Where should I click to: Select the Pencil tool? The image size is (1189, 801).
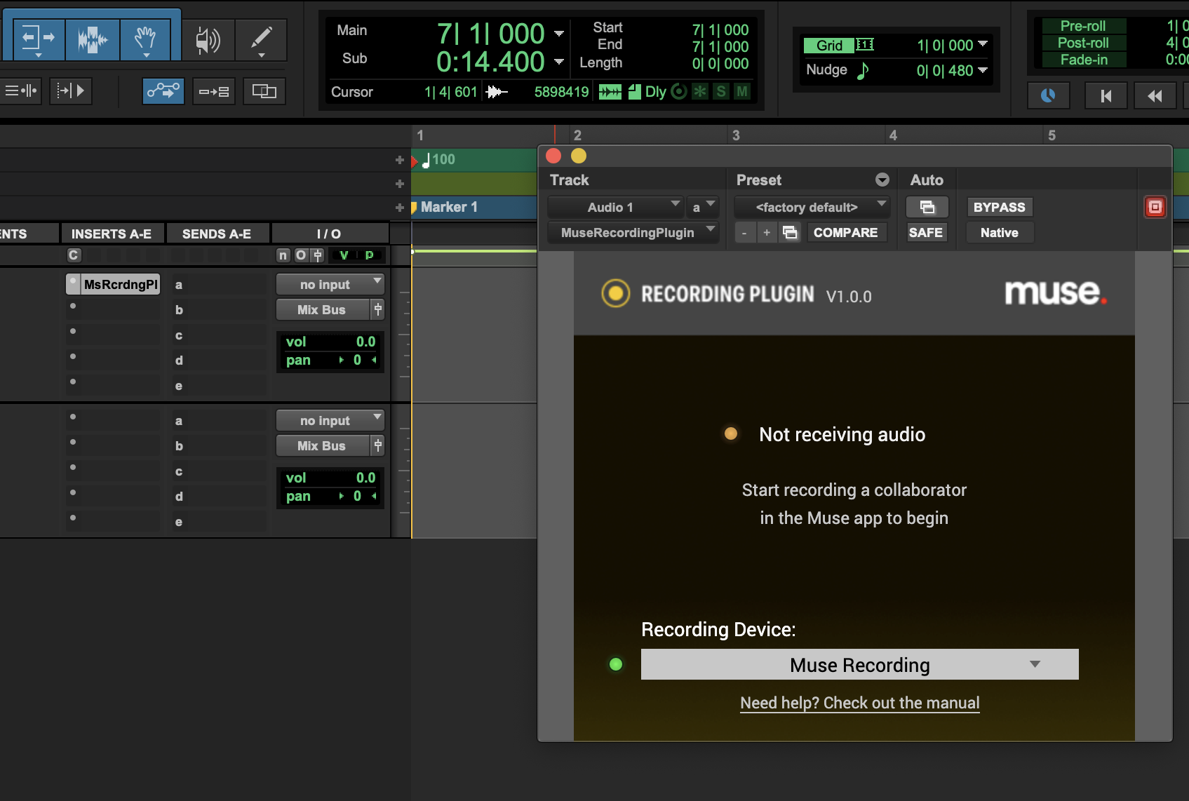tap(261, 41)
